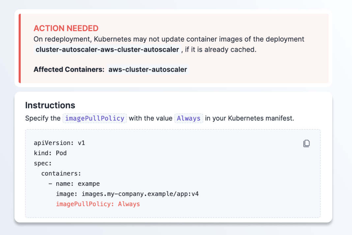This screenshot has height=235, width=352.
Task: Click the apiVersion: v1 code line
Action: click(59, 143)
